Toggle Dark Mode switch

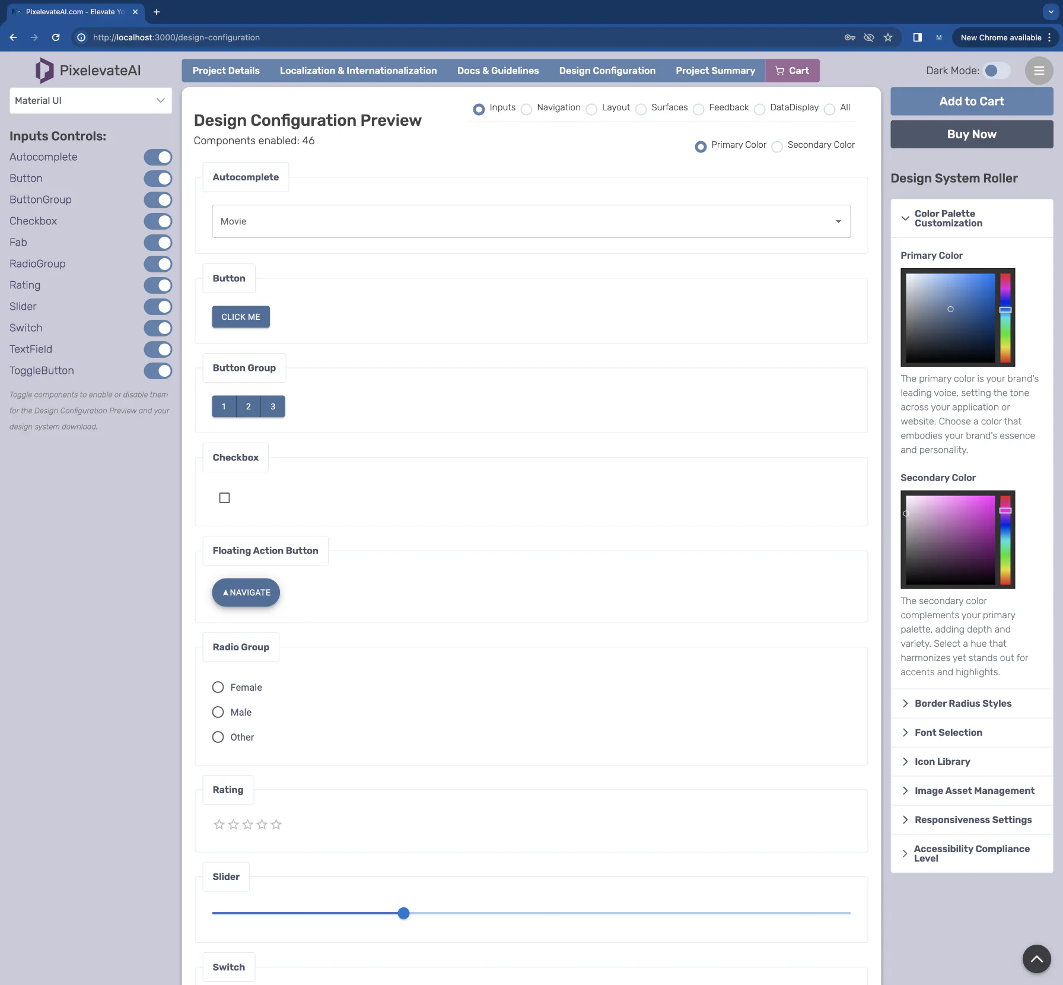[x=997, y=71]
